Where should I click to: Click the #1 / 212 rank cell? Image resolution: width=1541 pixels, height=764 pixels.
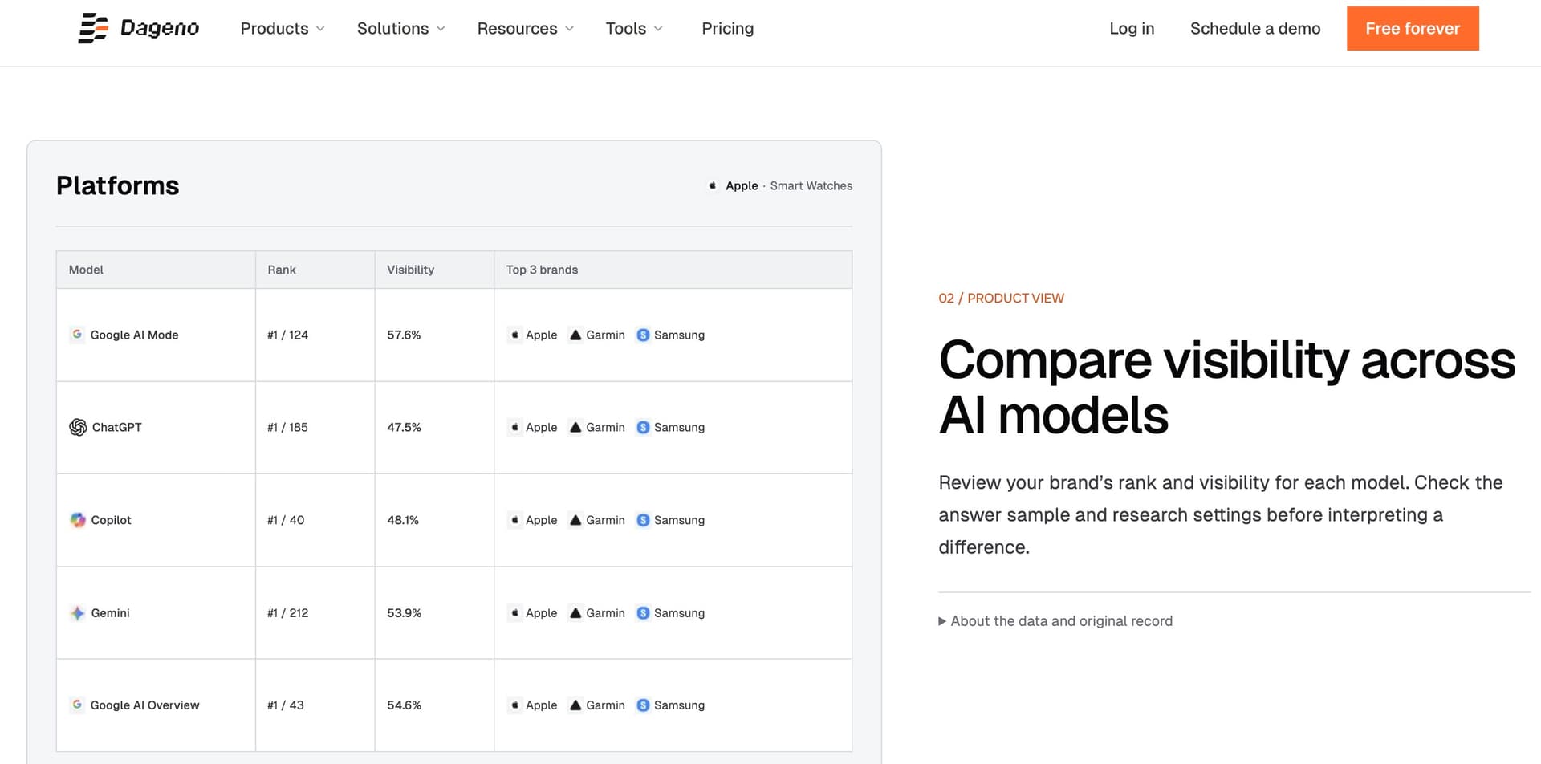click(287, 613)
